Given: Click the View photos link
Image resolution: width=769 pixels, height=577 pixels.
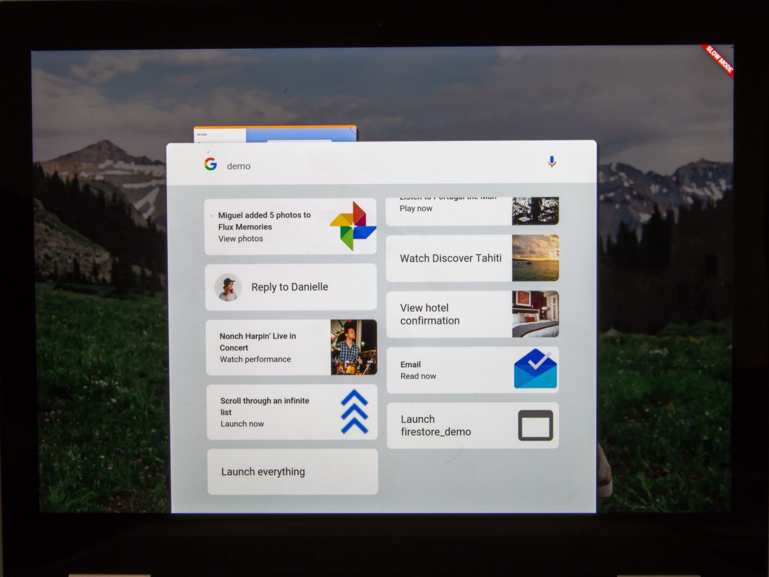Looking at the screenshot, I should pos(240,239).
